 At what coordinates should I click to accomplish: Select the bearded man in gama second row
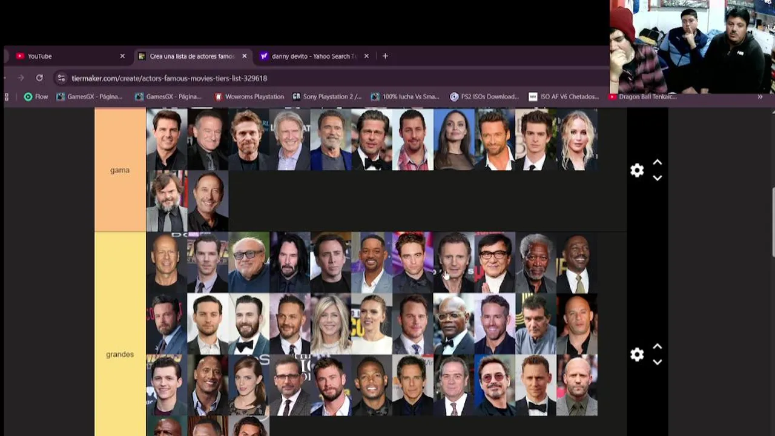[x=167, y=201]
